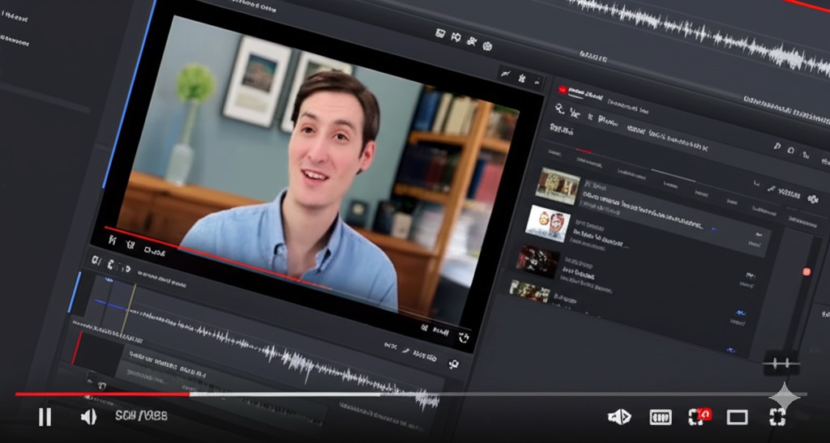Switch to theater mode rectangle icon
The width and height of the screenshot is (830, 443).
pyautogui.click(x=737, y=418)
